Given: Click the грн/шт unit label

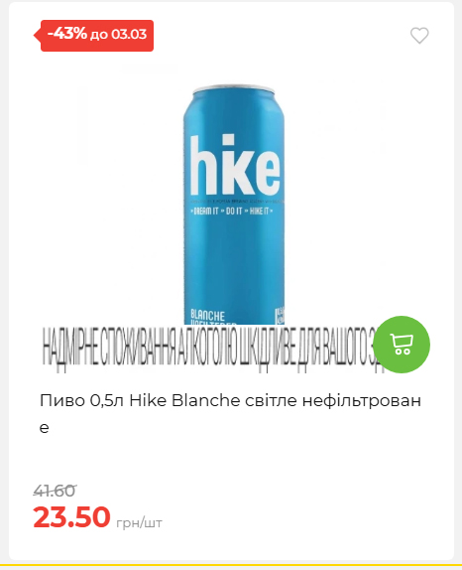Looking at the screenshot, I should click(139, 523).
